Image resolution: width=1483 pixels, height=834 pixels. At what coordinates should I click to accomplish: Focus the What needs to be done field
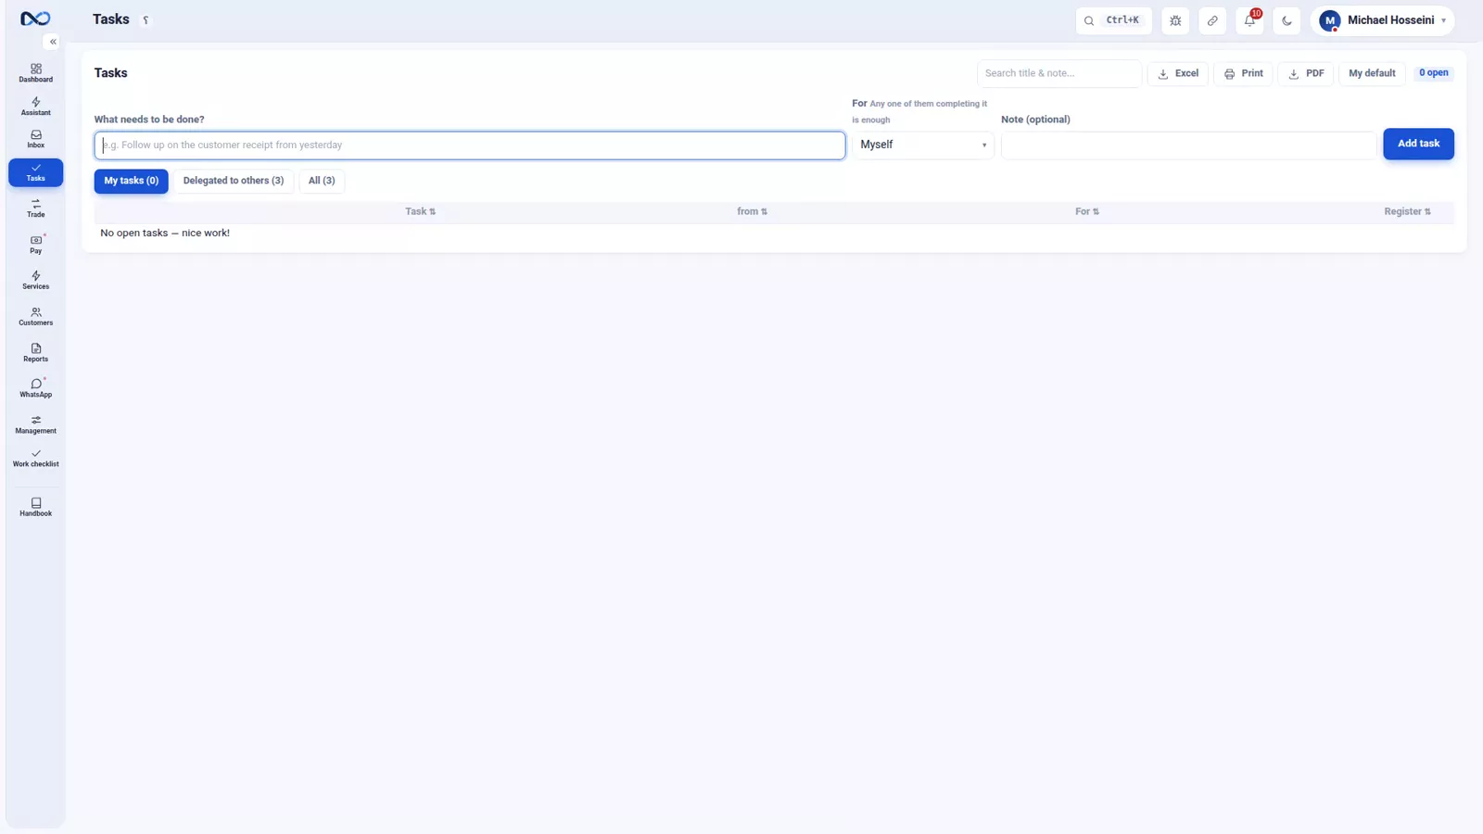(470, 145)
